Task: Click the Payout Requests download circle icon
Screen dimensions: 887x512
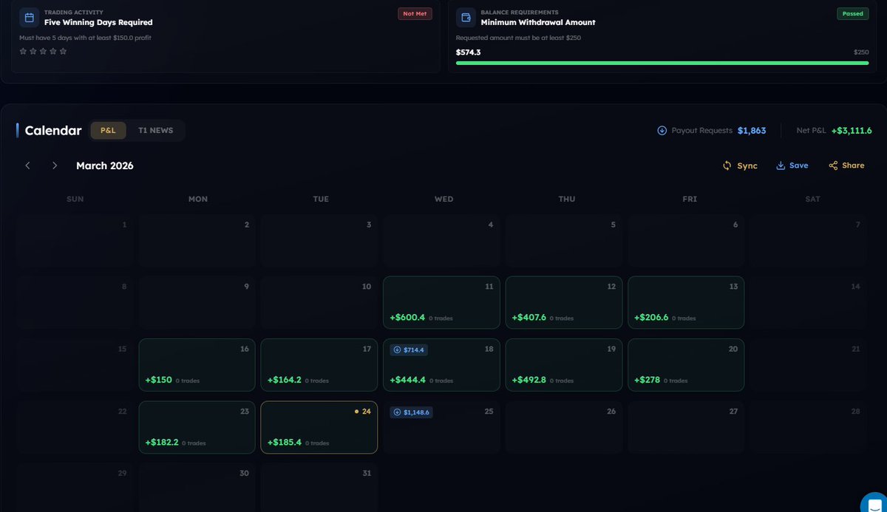Action: pos(662,131)
